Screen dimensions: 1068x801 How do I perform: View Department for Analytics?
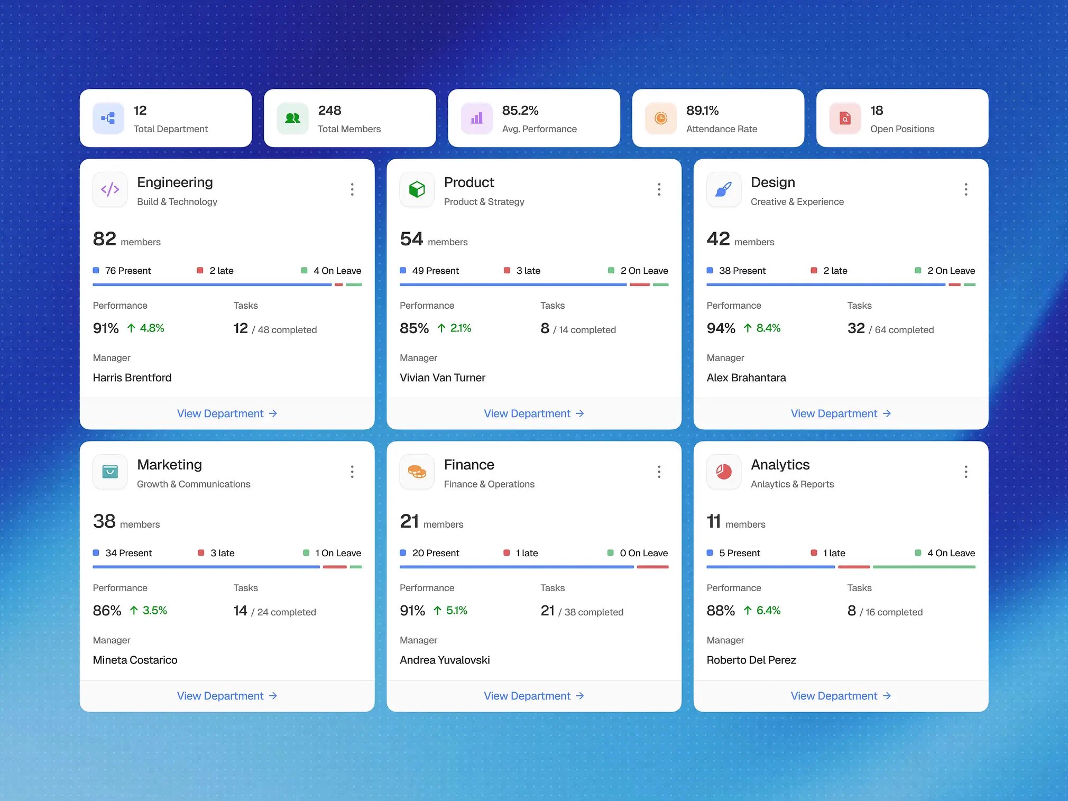(x=841, y=696)
